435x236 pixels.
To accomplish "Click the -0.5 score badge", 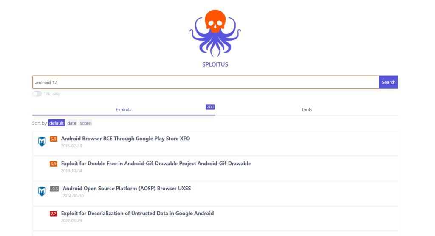I will pos(54,189).
